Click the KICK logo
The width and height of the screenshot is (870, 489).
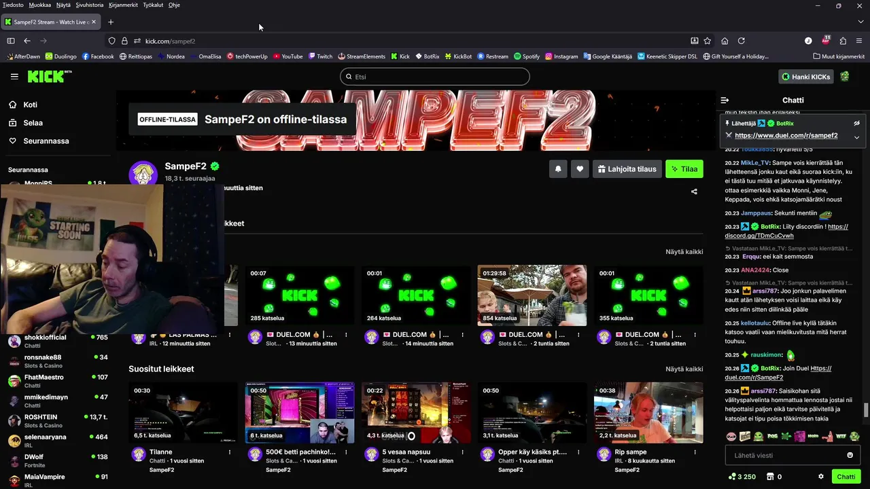(x=50, y=76)
